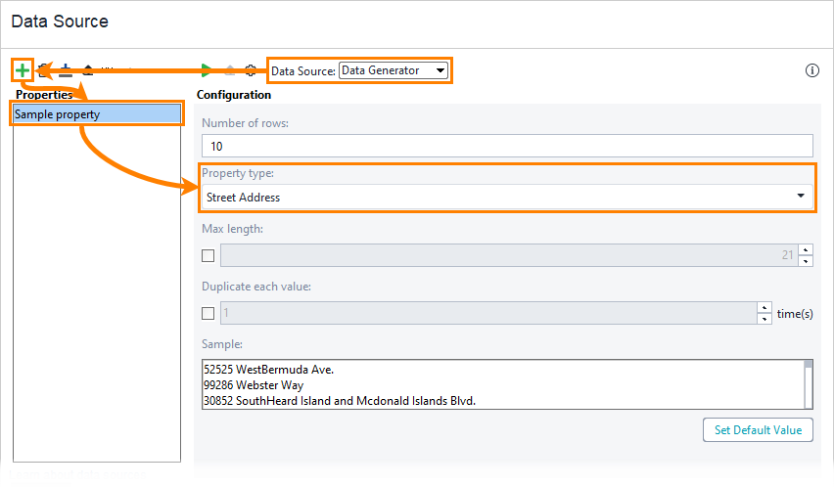834x488 pixels.
Task: Decrement the Duplicate each value spinner
Action: 764,319
